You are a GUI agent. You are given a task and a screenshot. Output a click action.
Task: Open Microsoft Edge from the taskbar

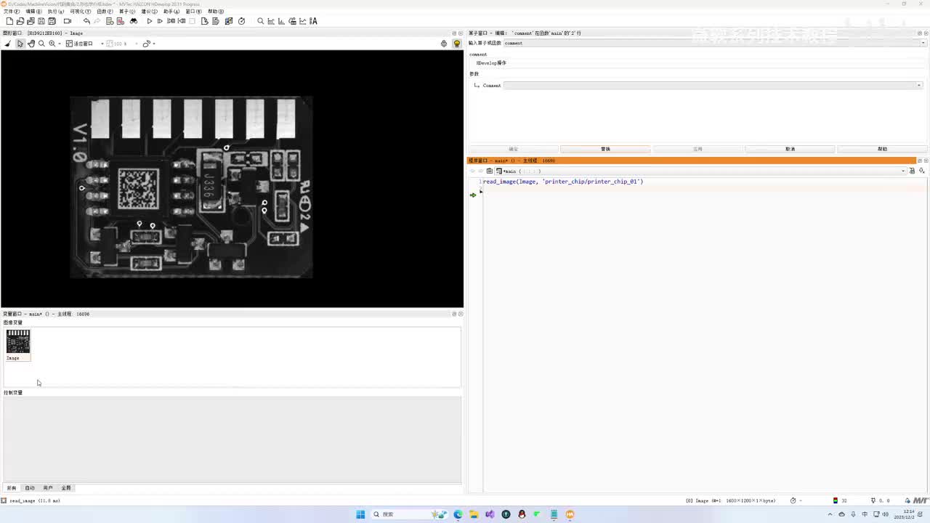tap(458, 514)
